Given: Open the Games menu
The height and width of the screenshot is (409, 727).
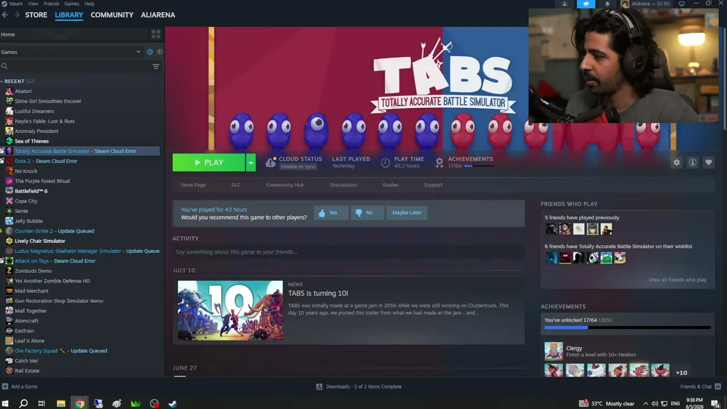Looking at the screenshot, I should tap(72, 4).
